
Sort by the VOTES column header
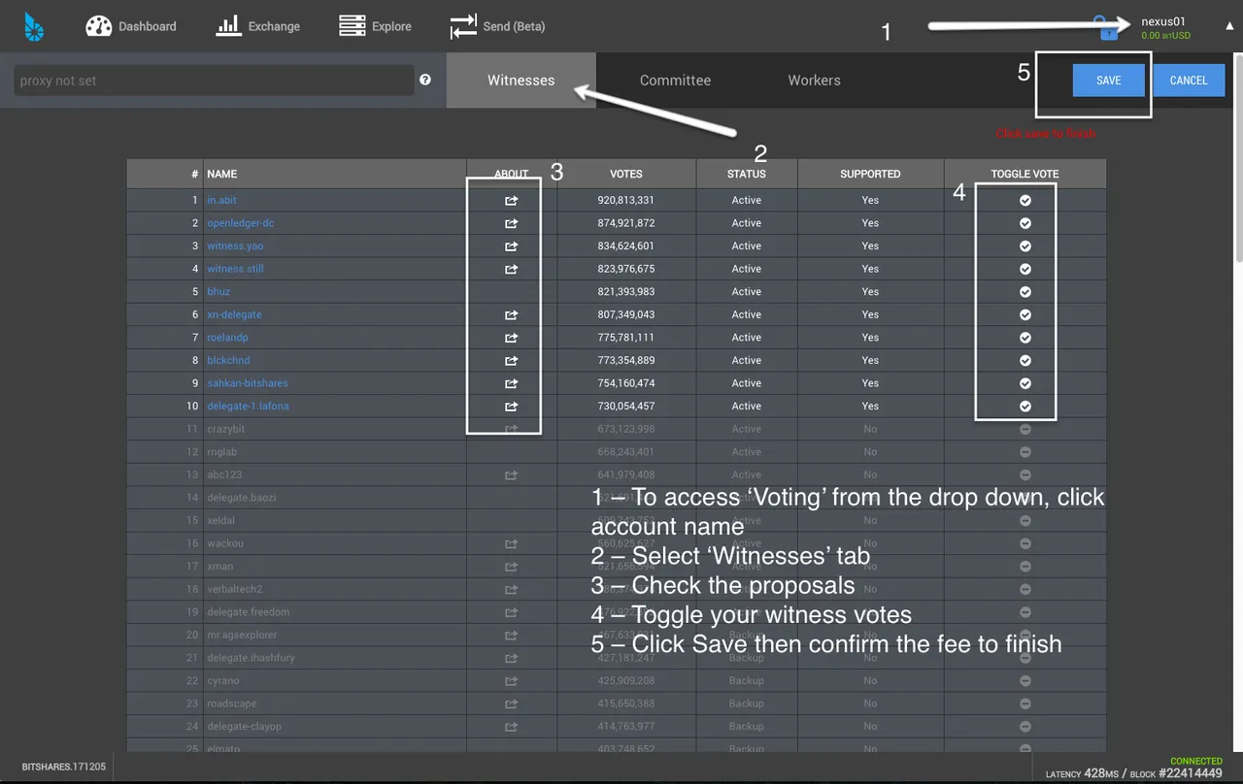(626, 174)
